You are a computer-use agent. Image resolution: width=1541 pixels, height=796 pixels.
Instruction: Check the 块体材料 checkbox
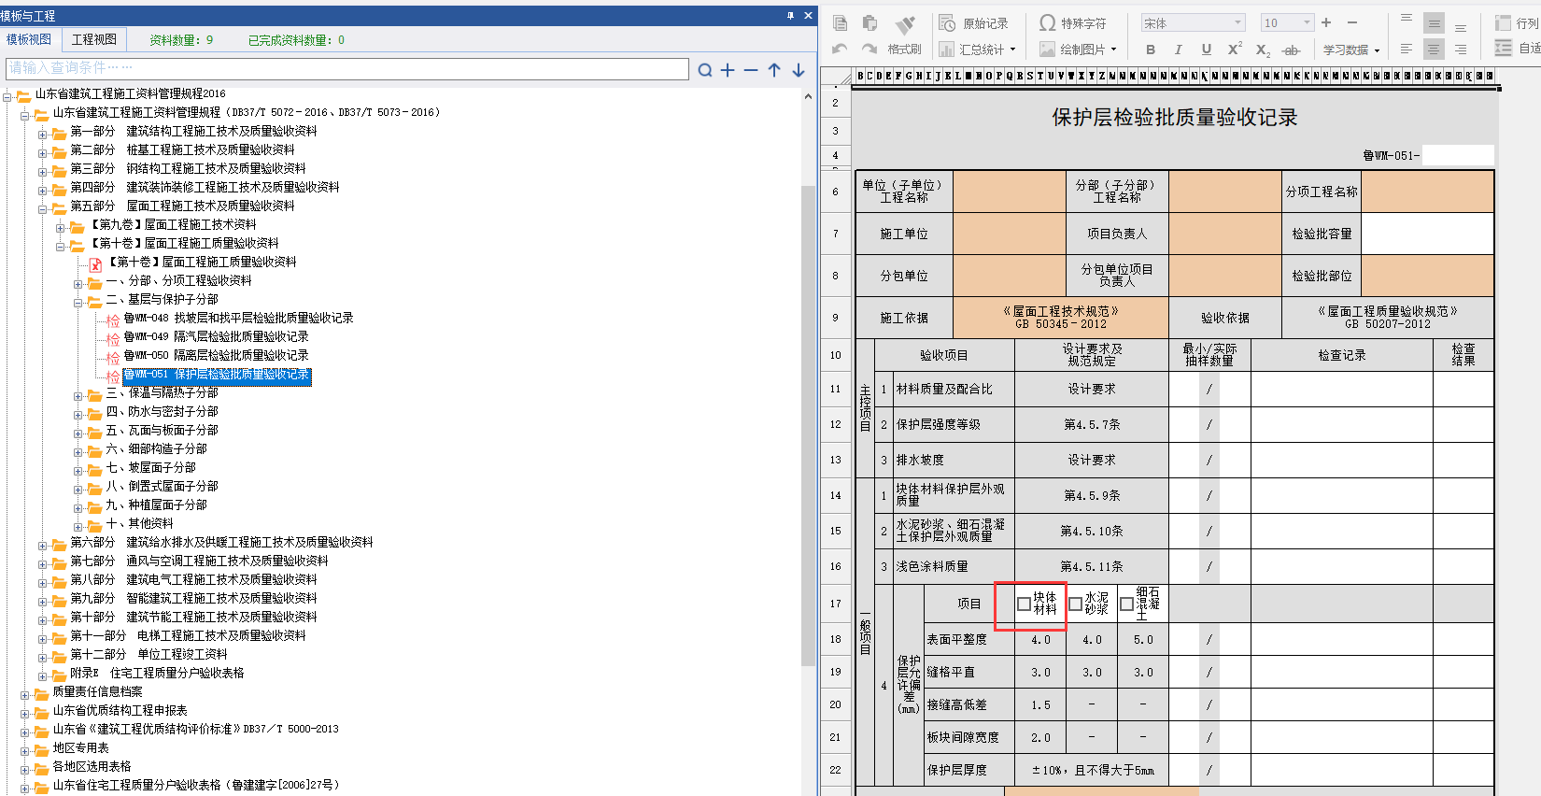point(1024,604)
